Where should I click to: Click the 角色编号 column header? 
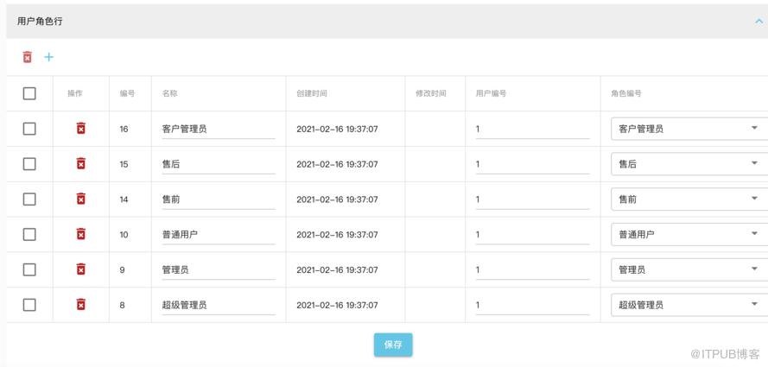[x=626, y=93]
